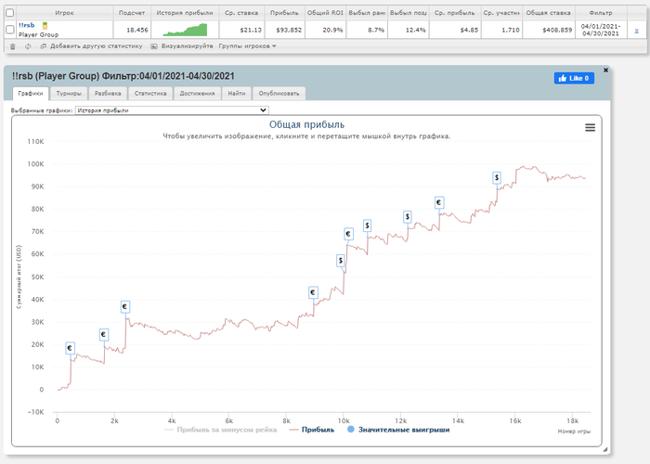The image size is (650, 464).
Task: Sort by the 'Ср. ставка' column header
Action: pyautogui.click(x=241, y=13)
